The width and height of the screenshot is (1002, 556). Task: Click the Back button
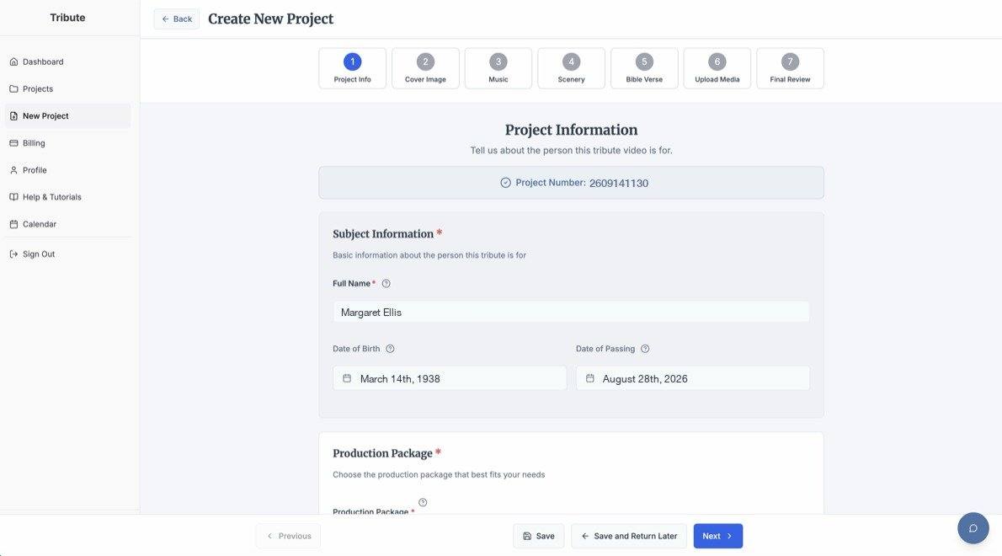click(x=176, y=19)
